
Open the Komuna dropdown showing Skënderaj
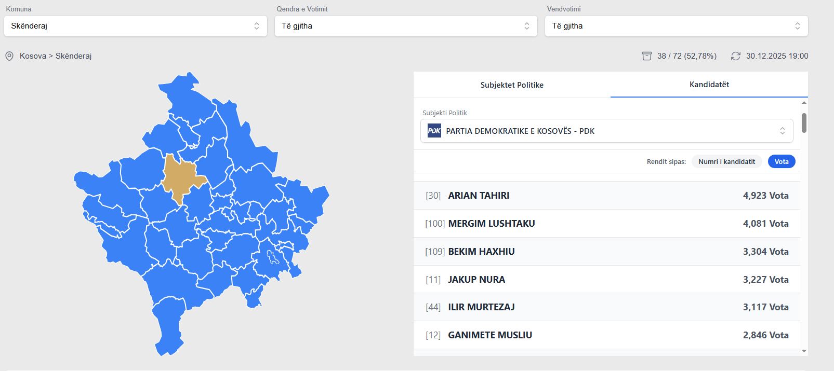tap(135, 26)
